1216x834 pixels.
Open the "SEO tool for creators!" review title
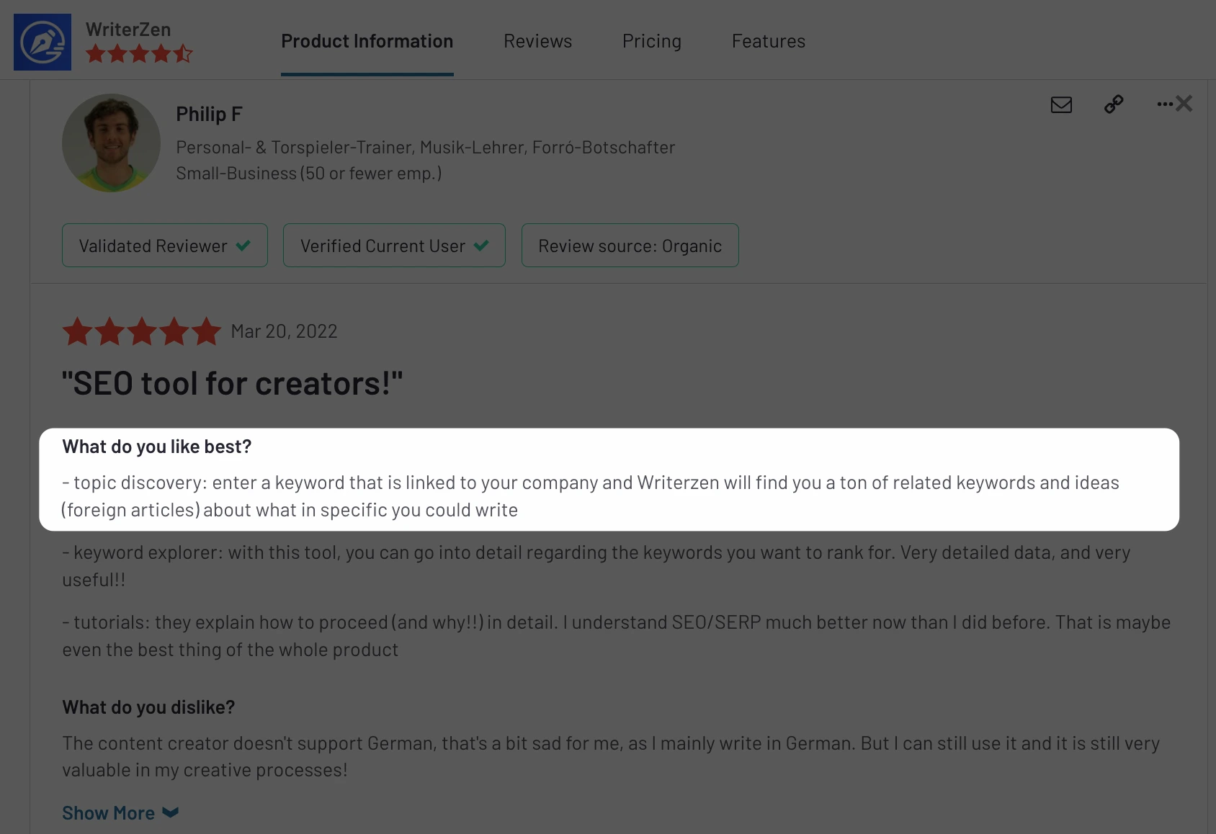(233, 383)
